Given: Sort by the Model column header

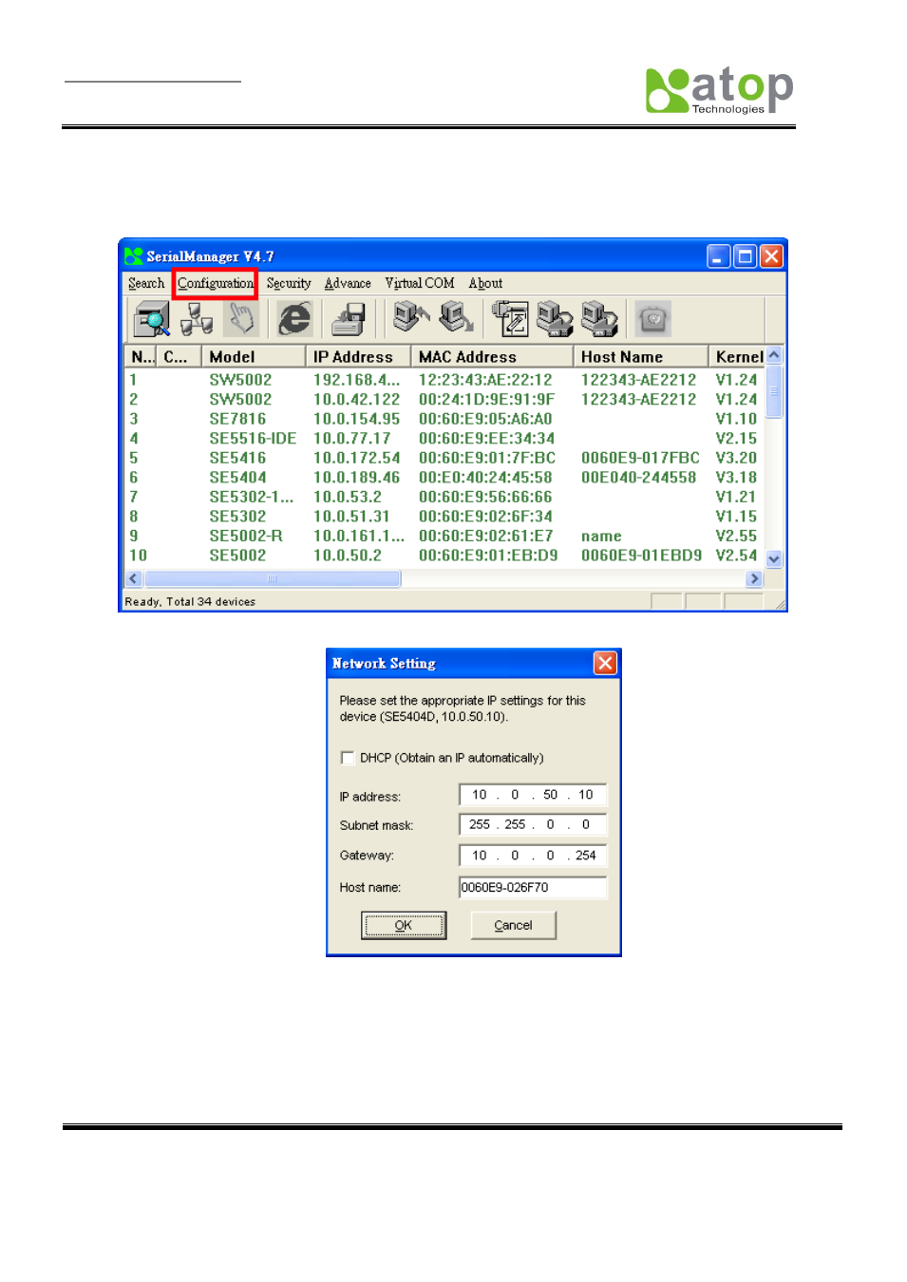Looking at the screenshot, I should coord(254,356).
